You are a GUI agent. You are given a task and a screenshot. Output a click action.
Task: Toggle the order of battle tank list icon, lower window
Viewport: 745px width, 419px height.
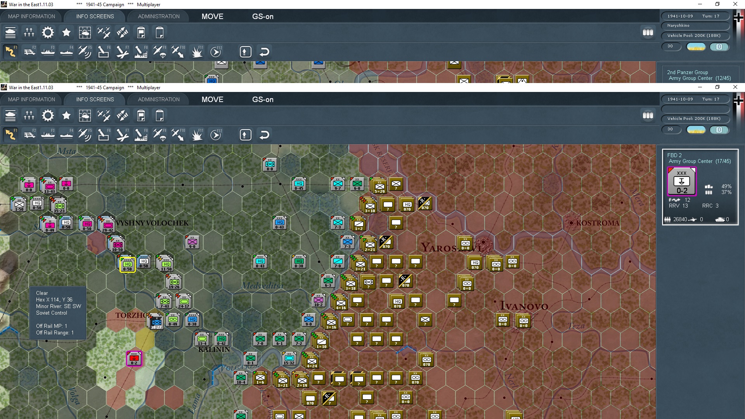10,116
